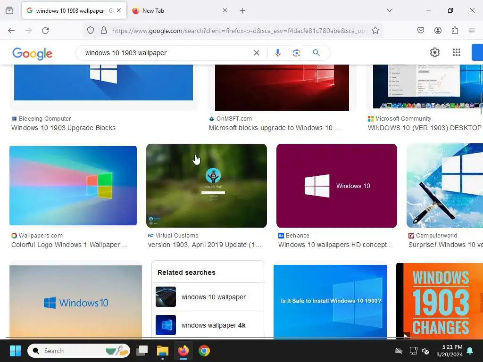The height and width of the screenshot is (362, 483).
Task: Open the Firefox application menu
Action: [x=472, y=30]
